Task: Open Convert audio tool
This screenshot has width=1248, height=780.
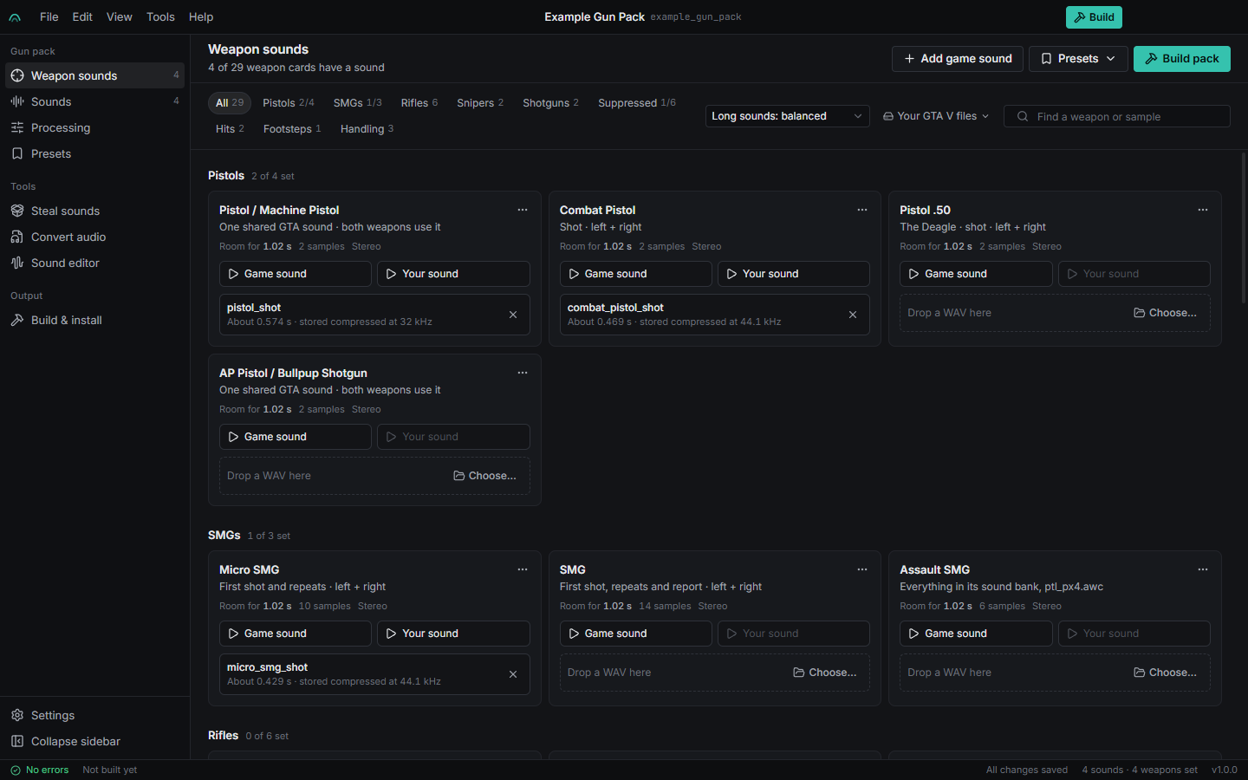Action: 93,237
